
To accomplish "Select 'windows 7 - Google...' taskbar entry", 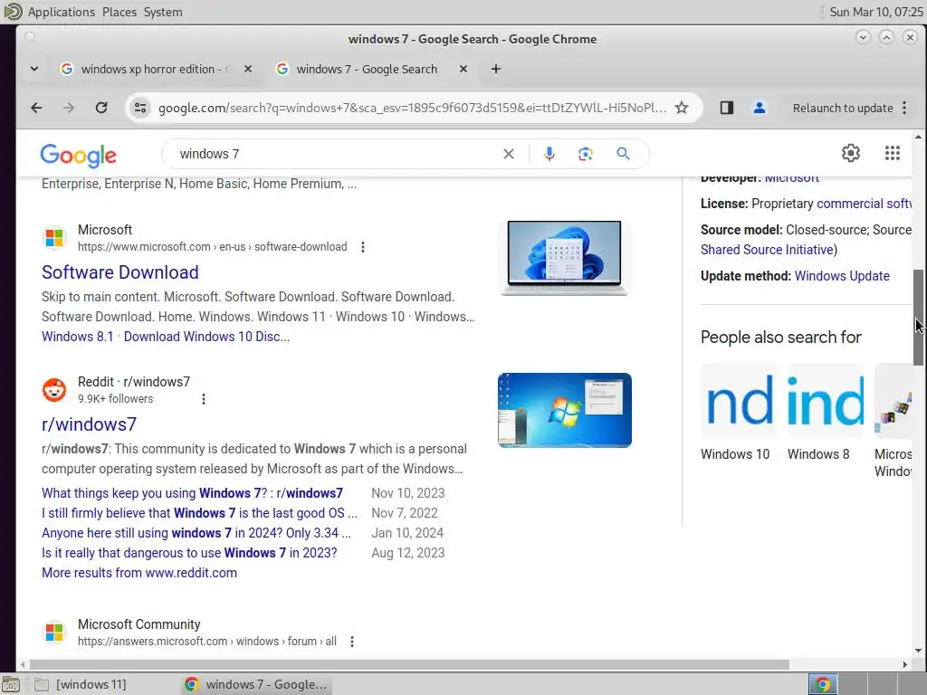I will 255,684.
